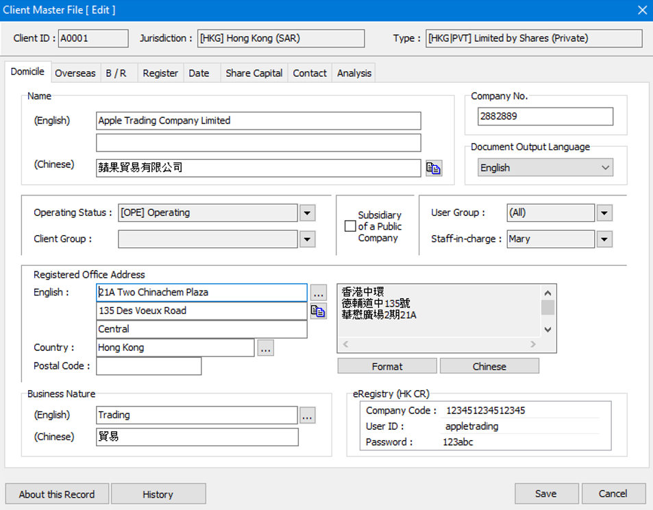
Task: Click the Format address button
Action: (387, 367)
